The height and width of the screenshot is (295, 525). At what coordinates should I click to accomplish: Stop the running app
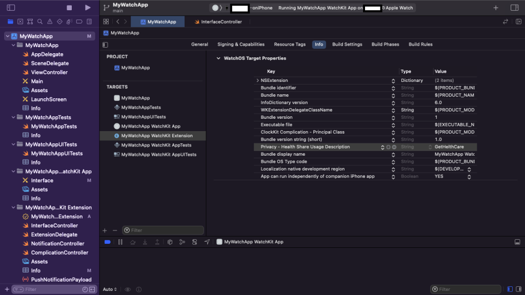[x=69, y=8]
